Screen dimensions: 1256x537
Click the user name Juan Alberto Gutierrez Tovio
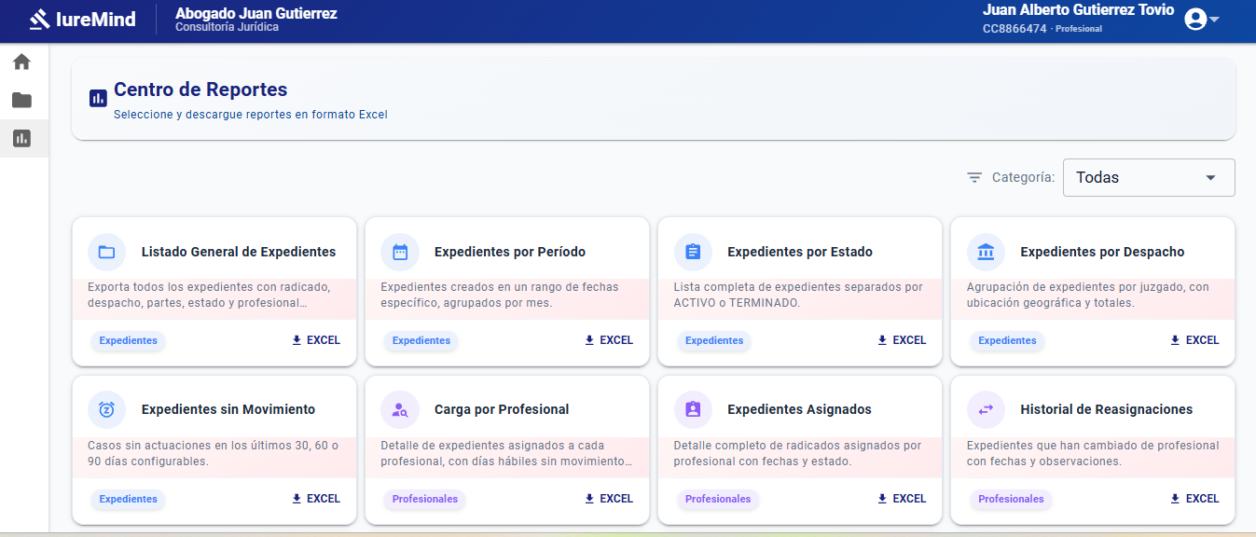[1078, 10]
